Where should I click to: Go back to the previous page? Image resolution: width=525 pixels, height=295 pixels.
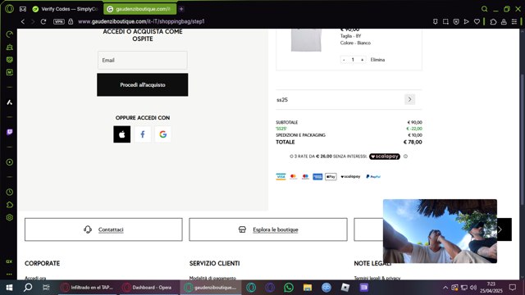tap(22, 22)
